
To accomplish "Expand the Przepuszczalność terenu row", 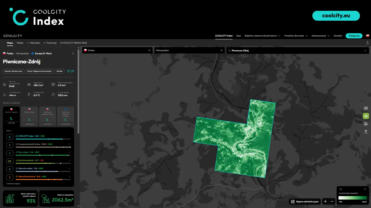I will (x=70, y=144).
